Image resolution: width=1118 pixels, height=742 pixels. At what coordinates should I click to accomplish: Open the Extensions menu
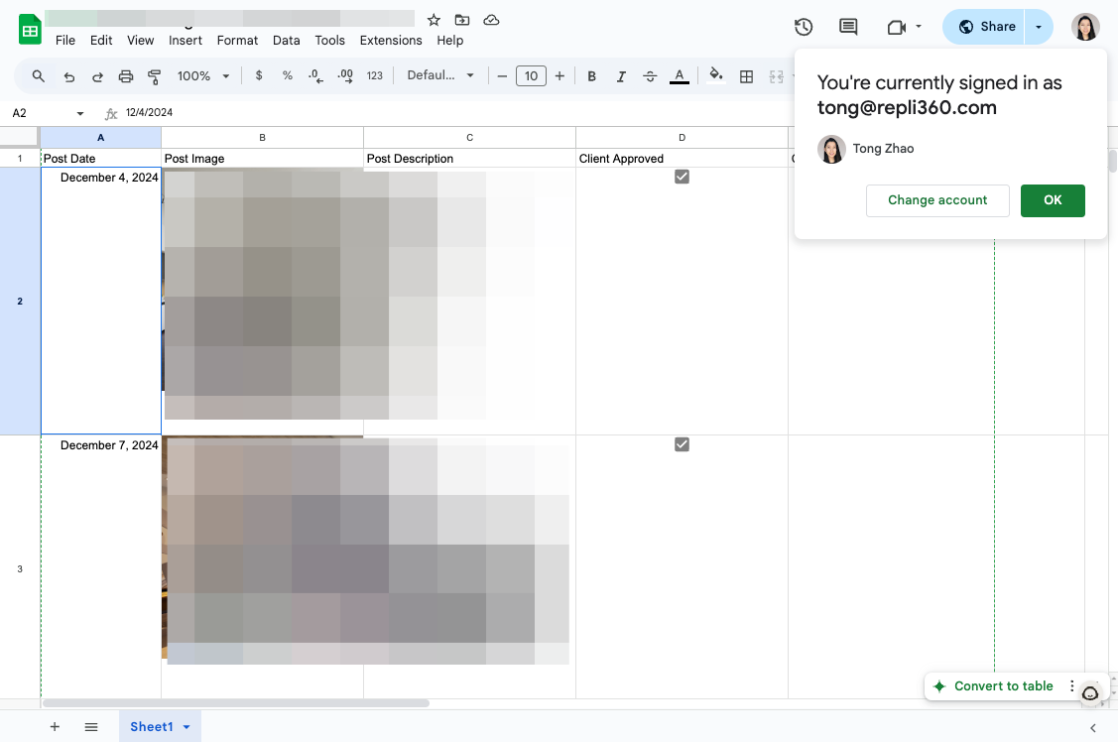pos(391,41)
